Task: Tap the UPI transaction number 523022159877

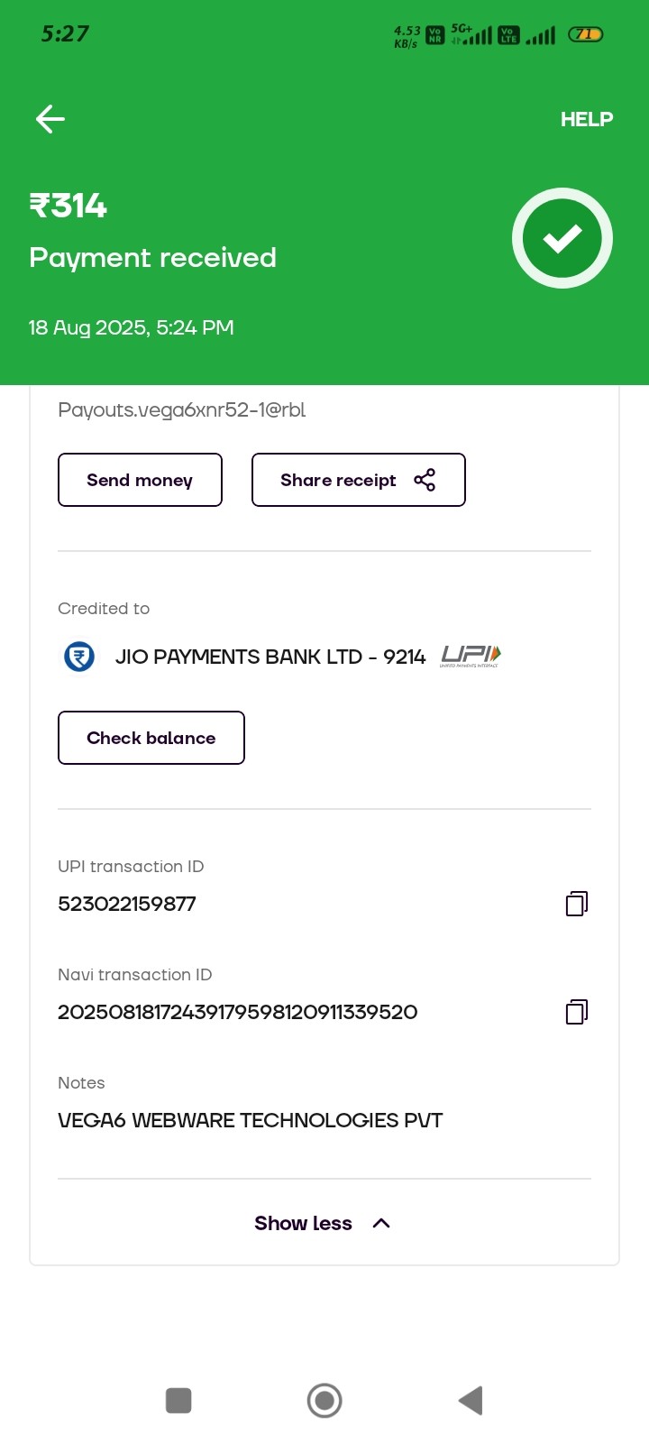Action: (x=127, y=904)
